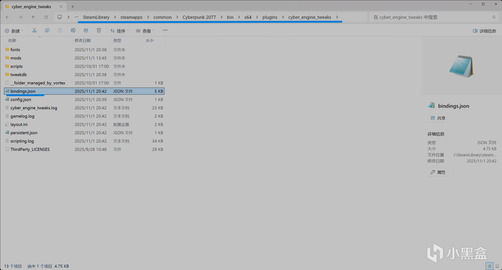Click the Paste icon in toolbar
This screenshot has height=270, width=502.
tap(60, 31)
